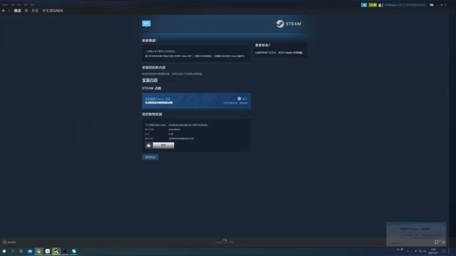Show hidden system tray icons

[408, 251]
